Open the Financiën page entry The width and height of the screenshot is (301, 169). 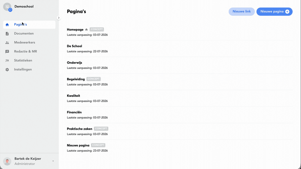[x=74, y=112]
